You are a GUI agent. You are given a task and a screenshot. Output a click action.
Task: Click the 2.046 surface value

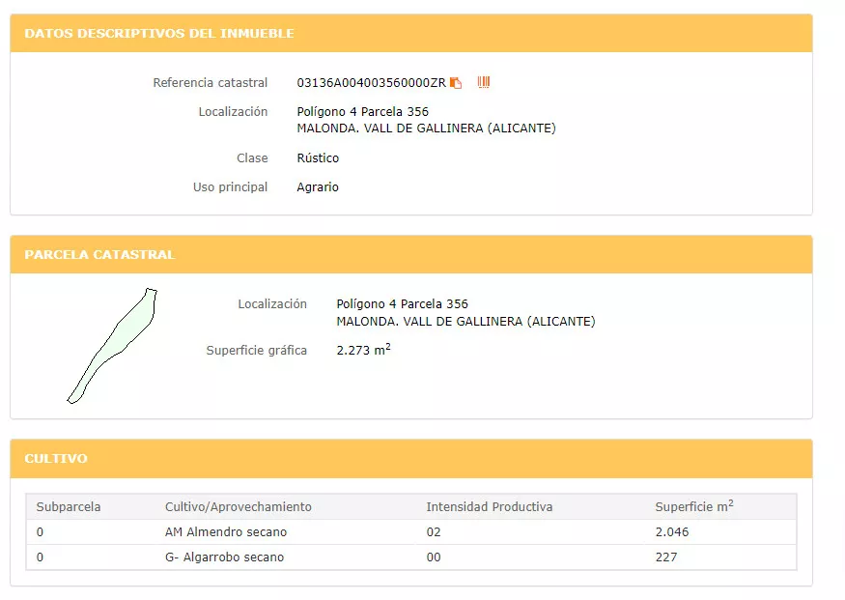672,532
